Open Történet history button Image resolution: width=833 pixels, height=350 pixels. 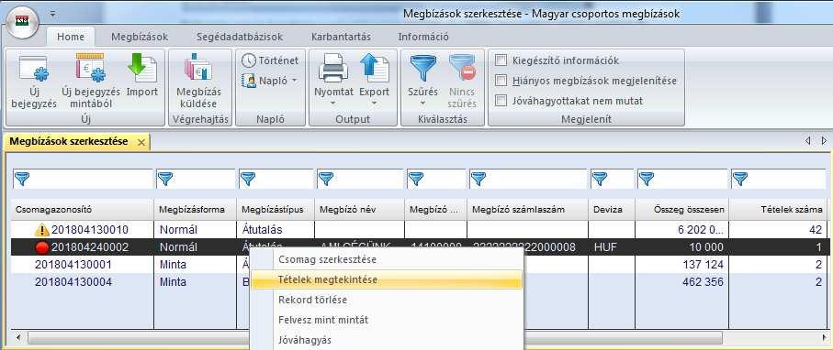(270, 60)
